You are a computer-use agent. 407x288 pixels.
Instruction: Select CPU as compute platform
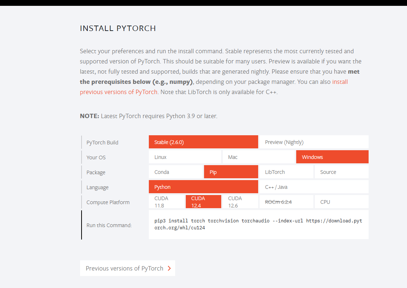(341, 202)
